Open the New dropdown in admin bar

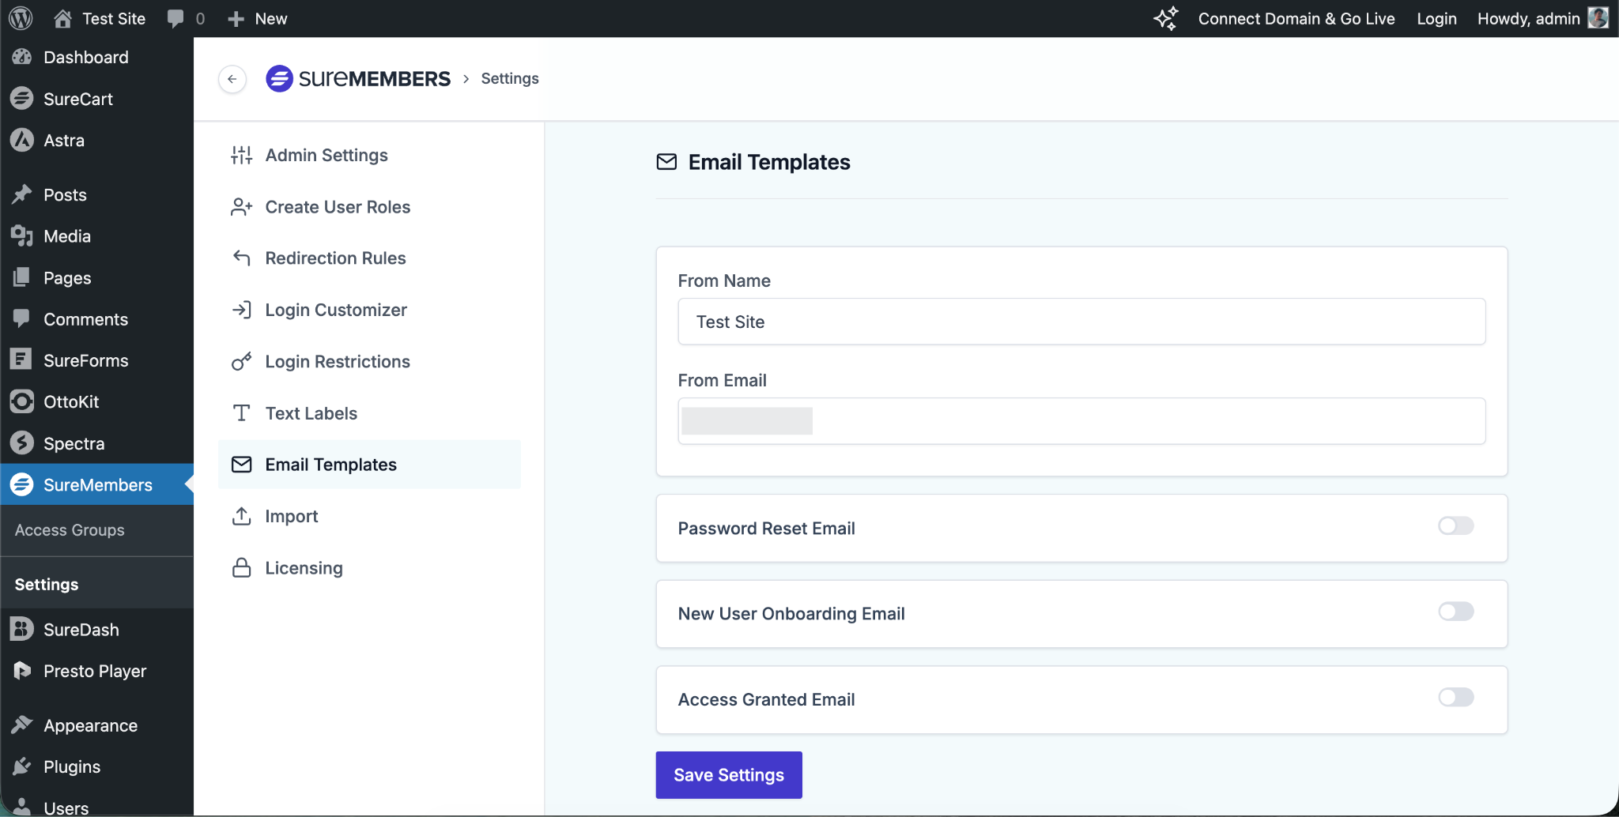pyautogui.click(x=258, y=18)
